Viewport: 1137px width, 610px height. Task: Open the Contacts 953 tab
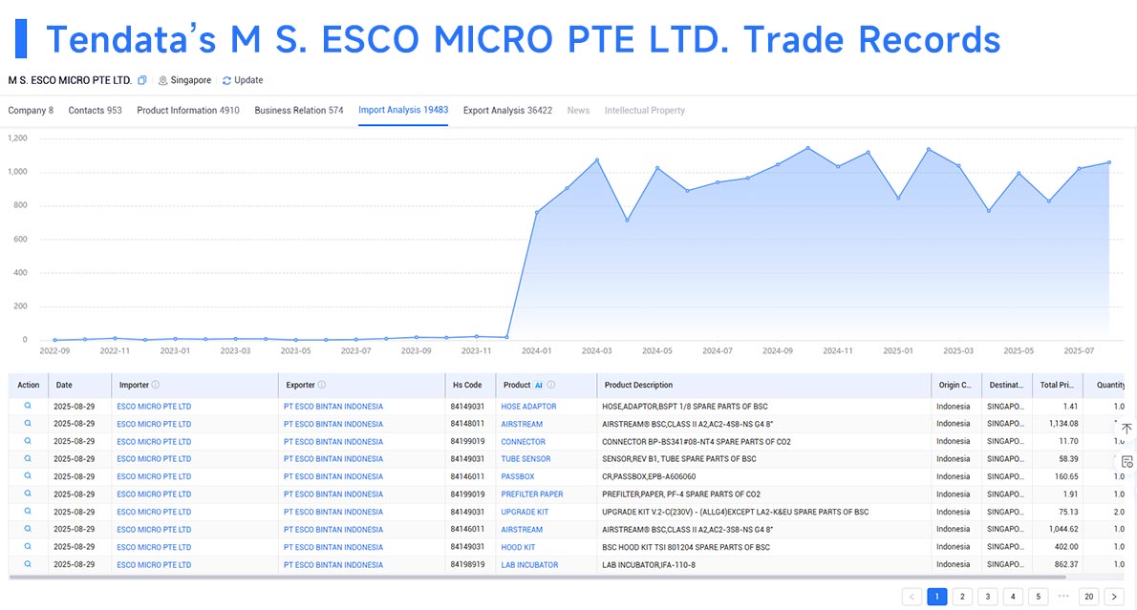[95, 110]
